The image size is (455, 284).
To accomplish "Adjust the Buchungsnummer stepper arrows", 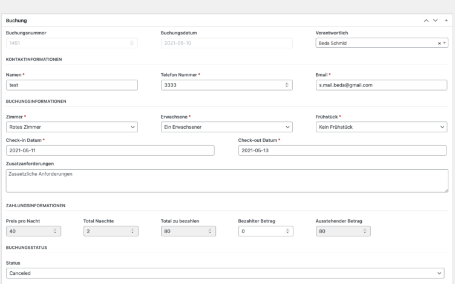I will click(x=132, y=43).
